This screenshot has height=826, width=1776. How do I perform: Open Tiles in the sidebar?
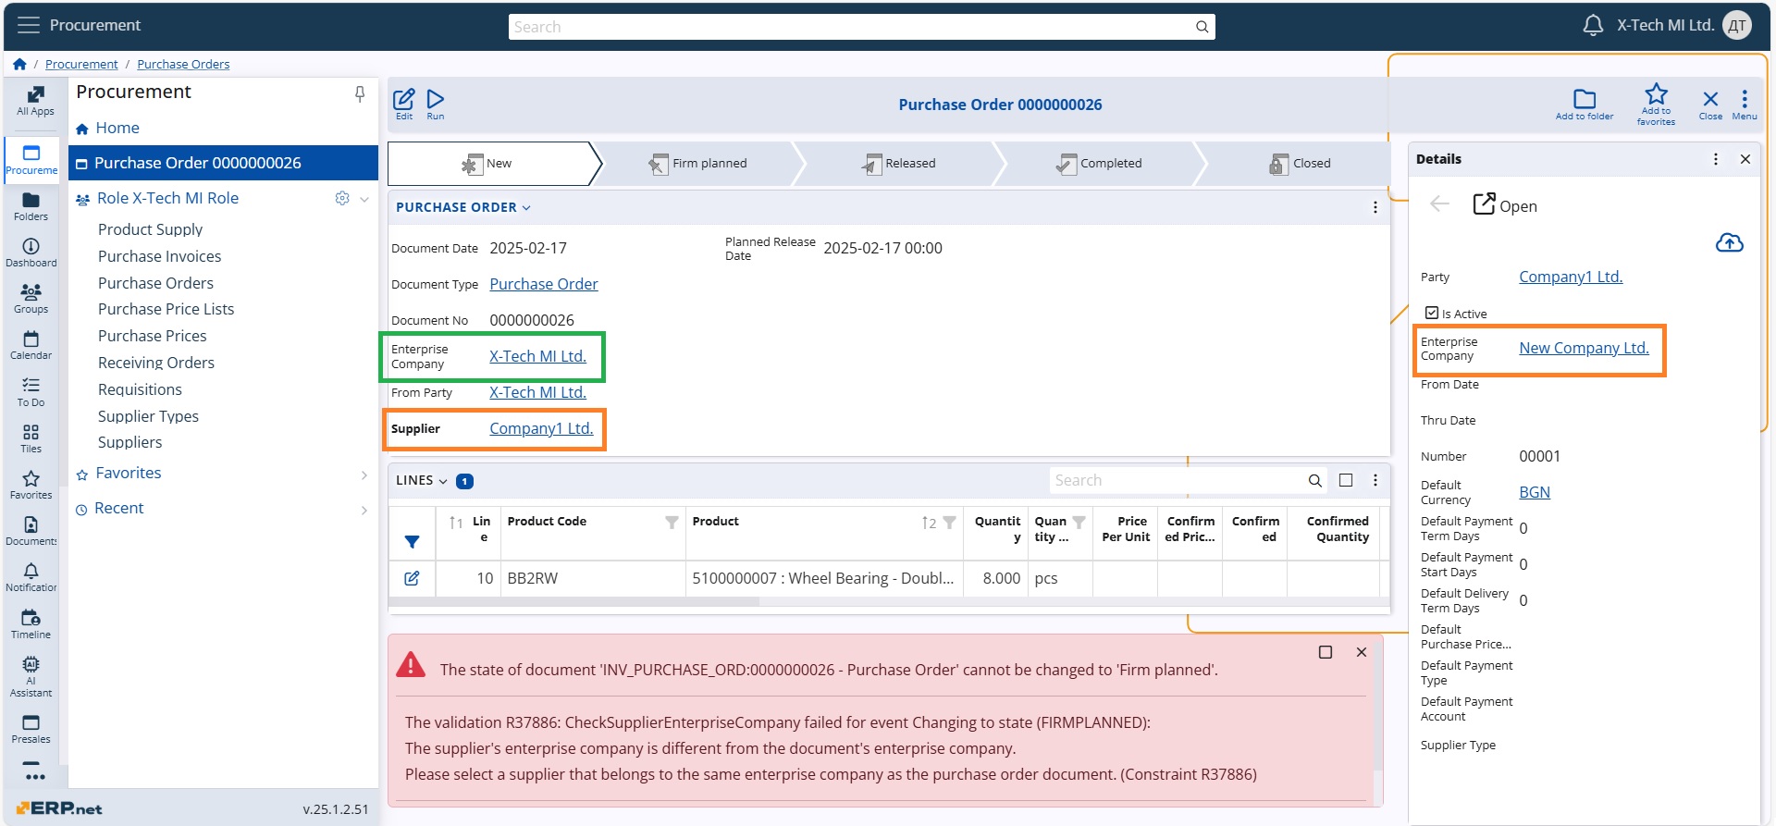pos(31,438)
